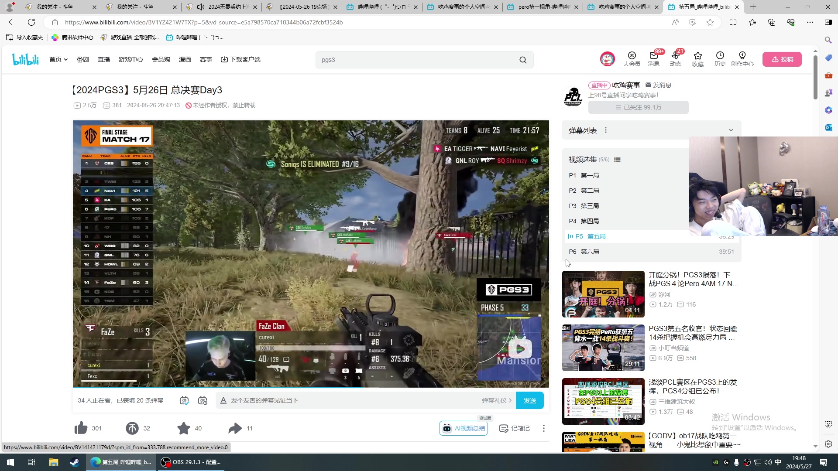This screenshot has width=838, height=471.
Task: Click 下载客户端 link
Action: tap(240, 59)
